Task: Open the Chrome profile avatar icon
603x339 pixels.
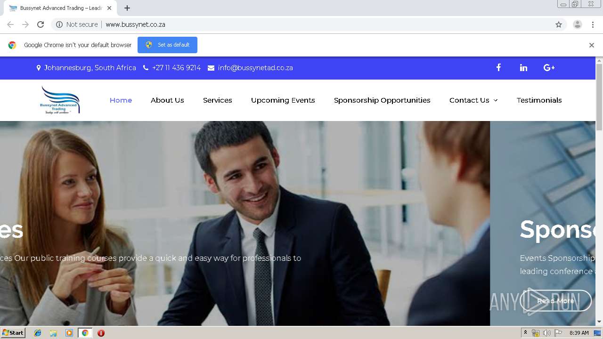Action: 578,24
